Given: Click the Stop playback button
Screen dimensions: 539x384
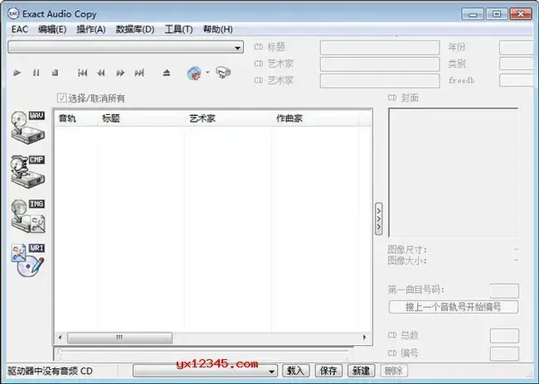Looking at the screenshot, I should [x=55, y=73].
